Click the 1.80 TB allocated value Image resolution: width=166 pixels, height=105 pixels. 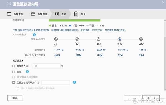[x=64, y=25]
